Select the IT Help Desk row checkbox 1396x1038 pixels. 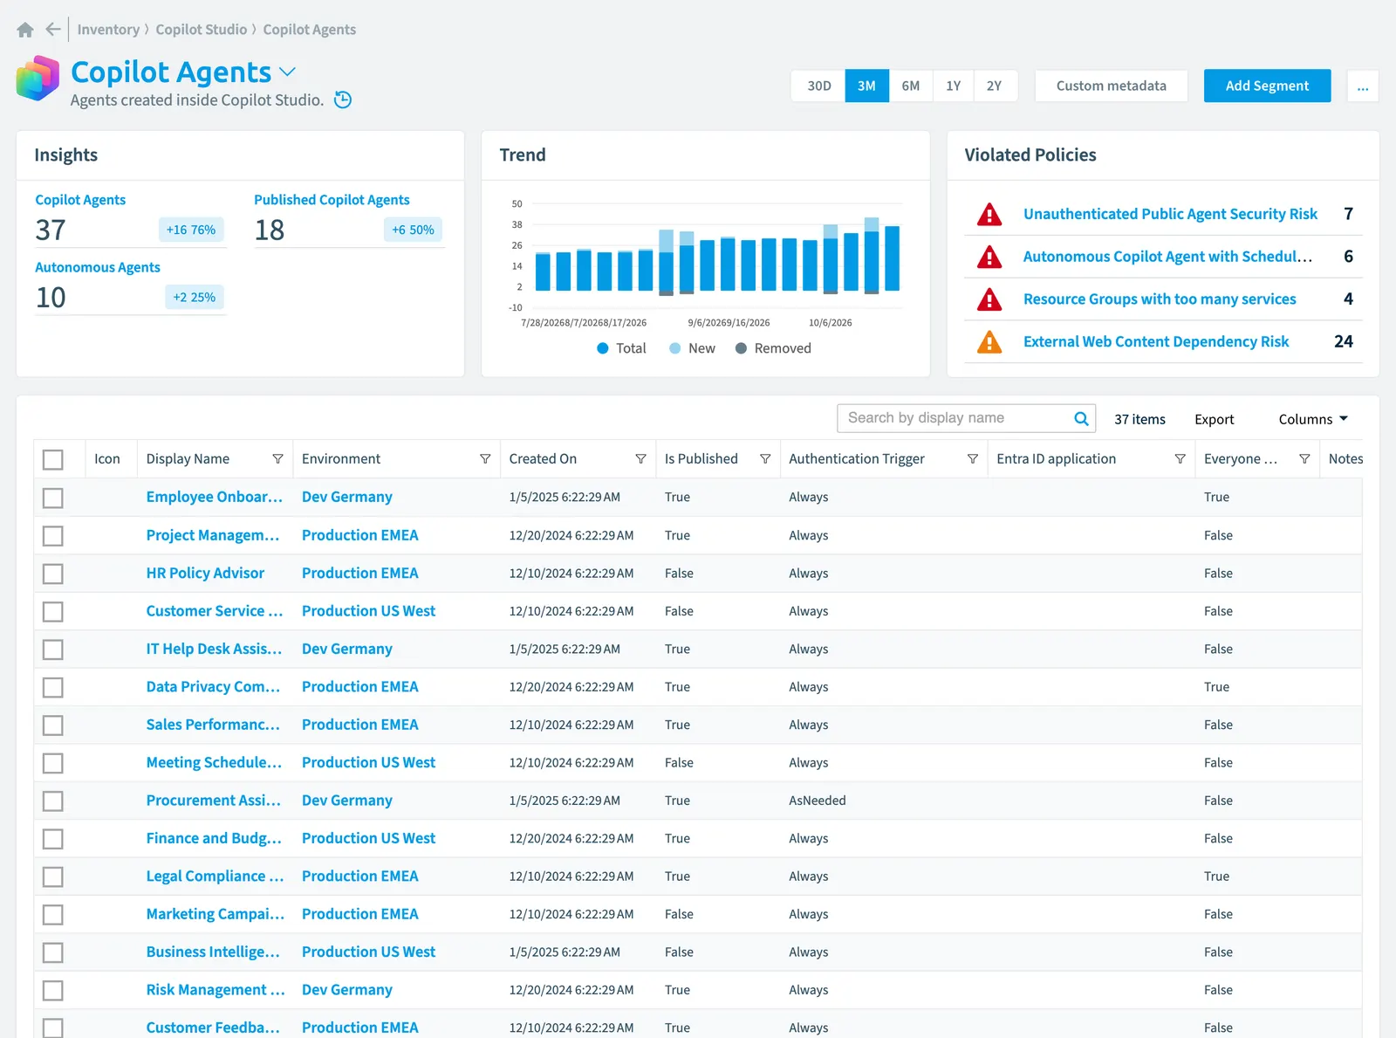pyautogui.click(x=53, y=650)
